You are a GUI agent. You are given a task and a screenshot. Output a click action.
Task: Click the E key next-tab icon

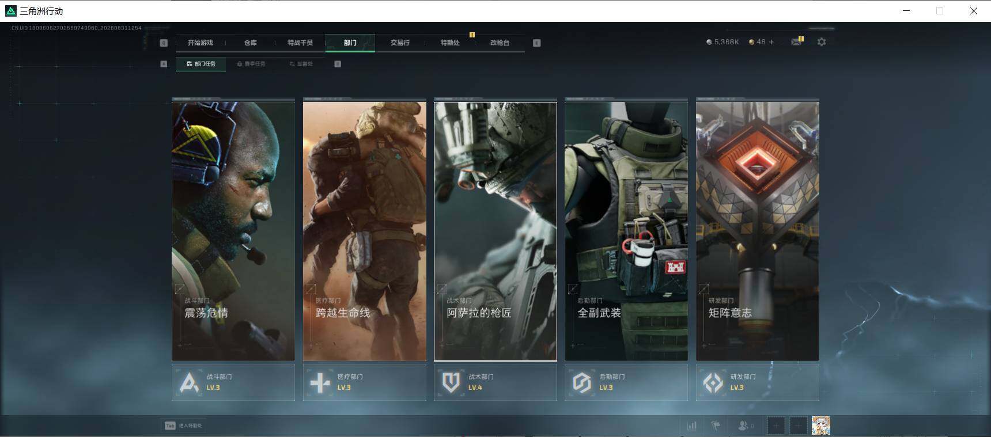coord(536,43)
